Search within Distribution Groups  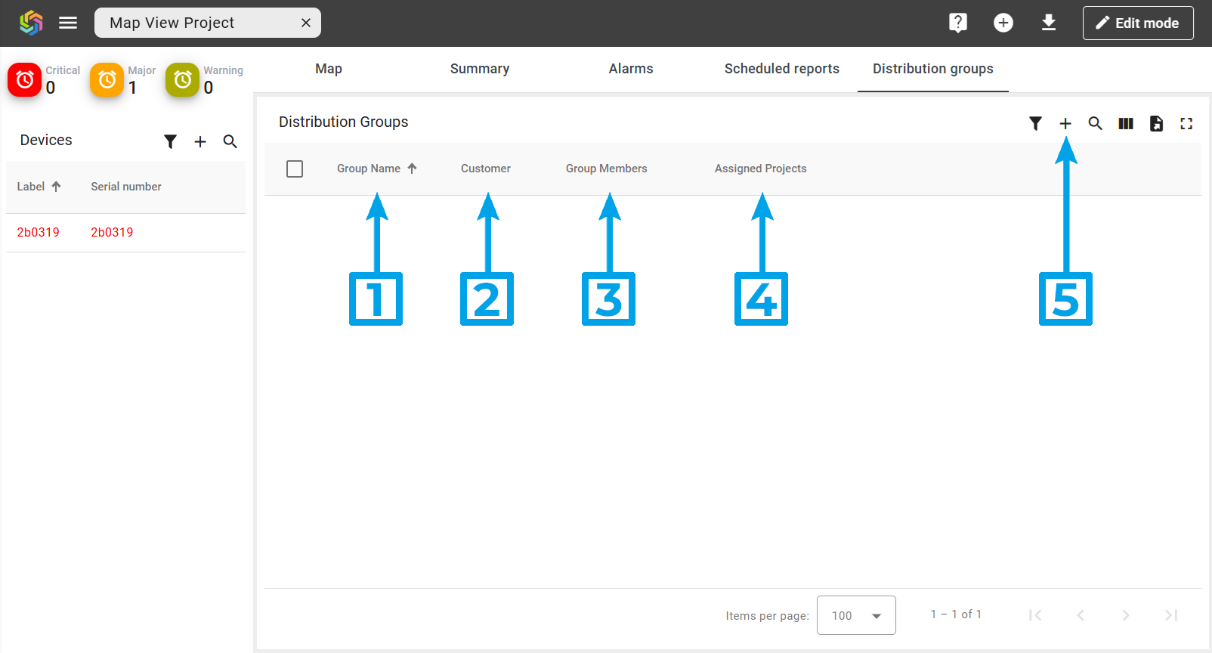1095,123
